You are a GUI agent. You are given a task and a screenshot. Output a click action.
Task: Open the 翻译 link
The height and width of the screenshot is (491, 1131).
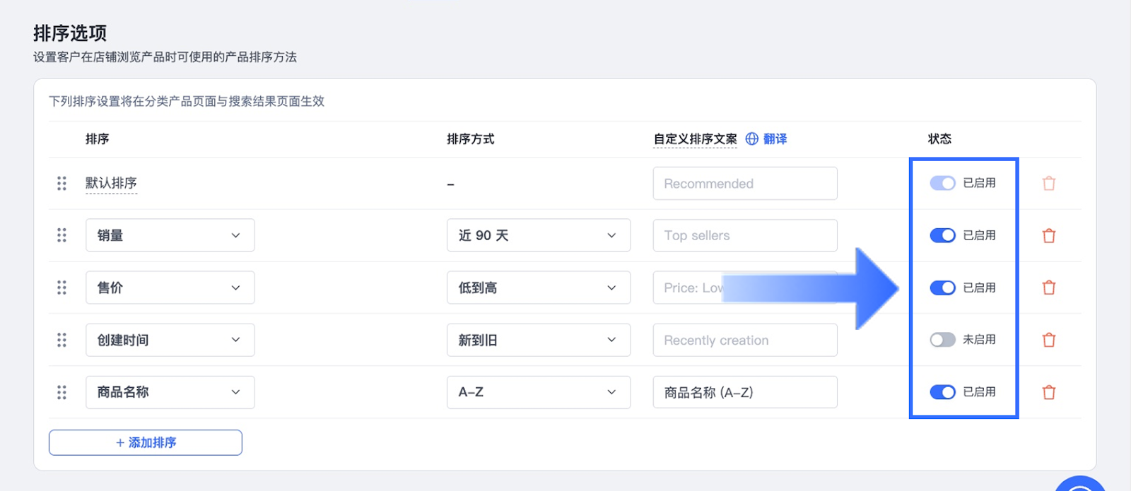click(x=775, y=139)
